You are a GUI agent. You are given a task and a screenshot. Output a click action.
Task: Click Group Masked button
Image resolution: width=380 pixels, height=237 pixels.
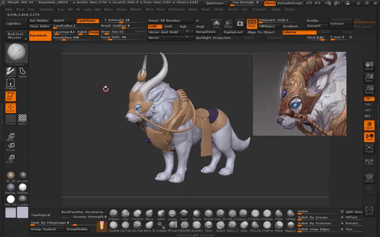[x=47, y=229]
